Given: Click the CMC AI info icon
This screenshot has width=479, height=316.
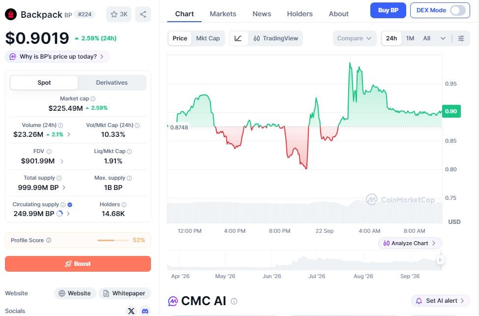Looking at the screenshot, I should [x=234, y=301].
